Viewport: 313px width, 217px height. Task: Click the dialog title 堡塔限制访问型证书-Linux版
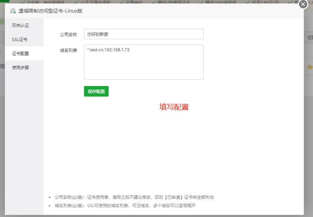50,11
